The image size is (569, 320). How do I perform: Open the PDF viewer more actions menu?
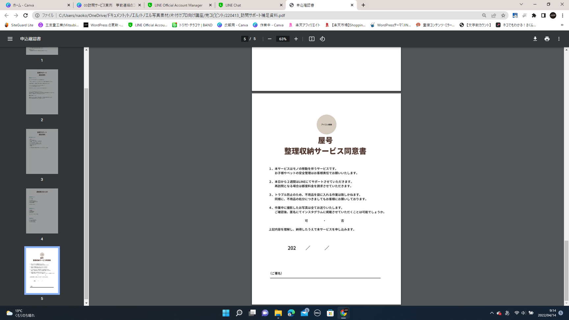559,39
